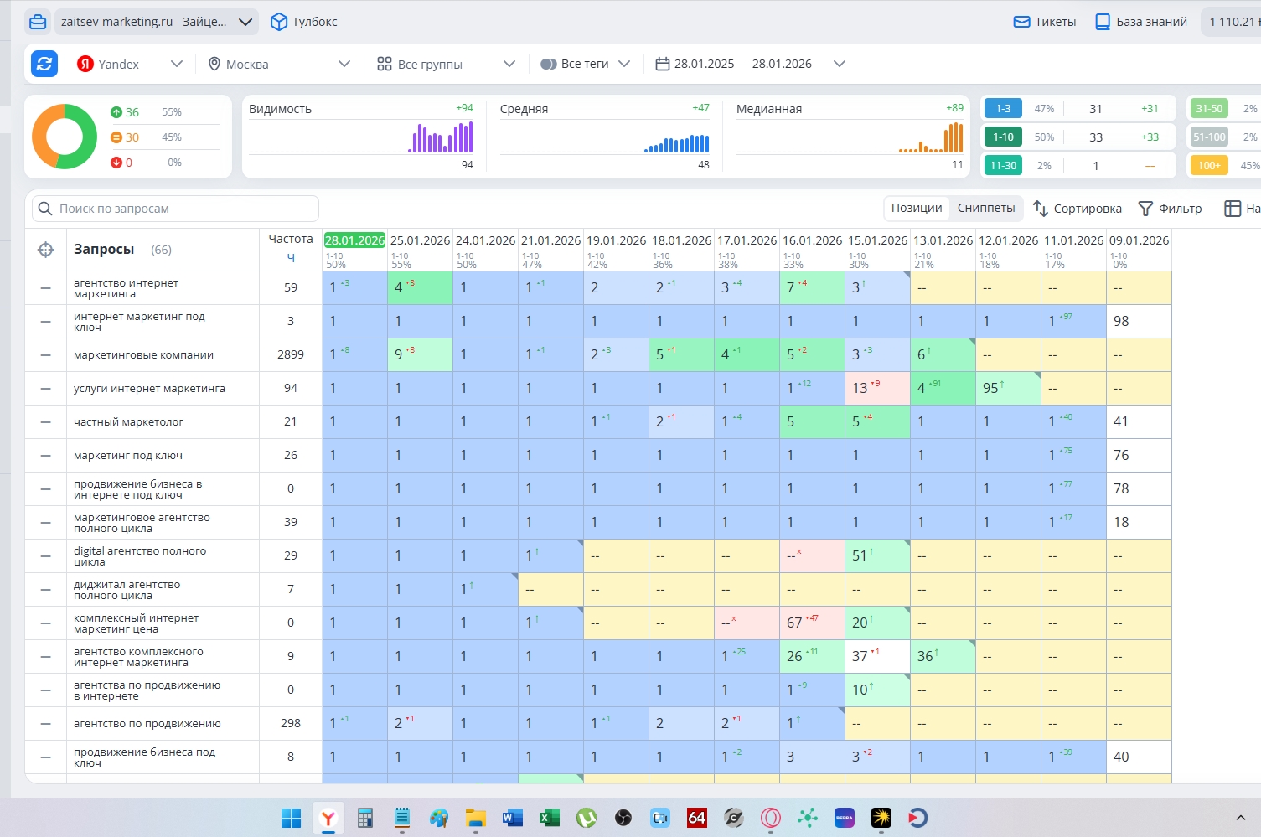This screenshot has width=1261, height=837.
Task: Toggle the minus mark for 'частный маркетолог' row
Action: 46,422
